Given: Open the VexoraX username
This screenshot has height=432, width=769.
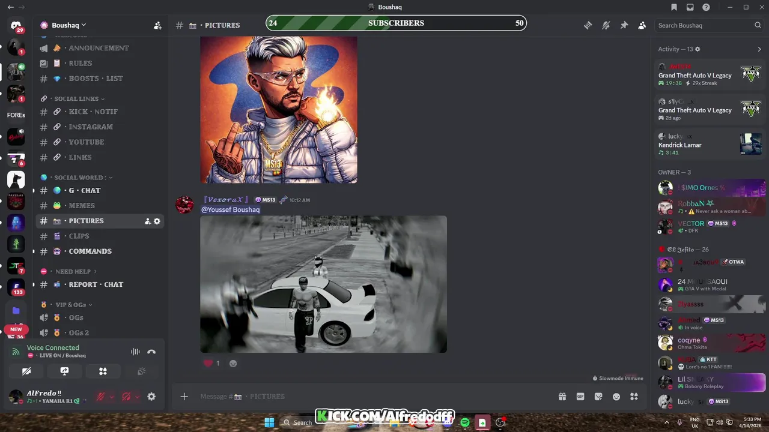Looking at the screenshot, I should (225, 200).
